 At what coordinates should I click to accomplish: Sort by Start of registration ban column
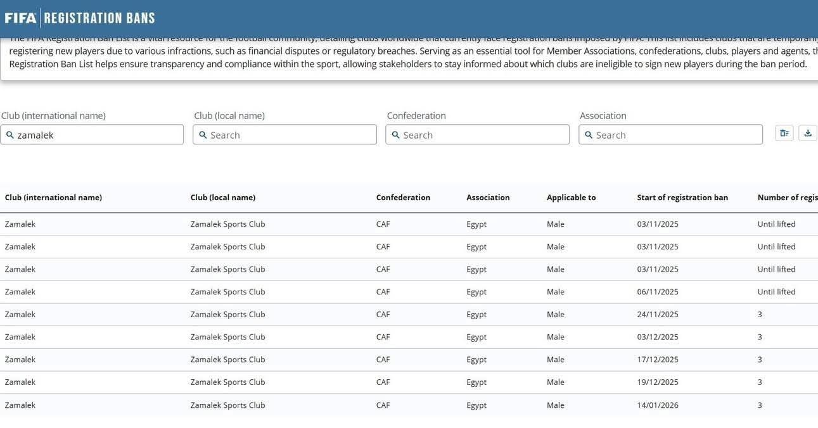pyautogui.click(x=682, y=198)
